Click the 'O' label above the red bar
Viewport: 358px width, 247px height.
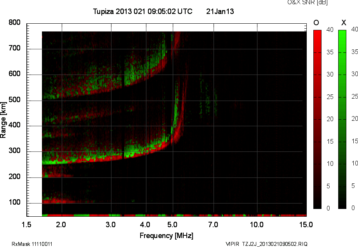pos(316,23)
